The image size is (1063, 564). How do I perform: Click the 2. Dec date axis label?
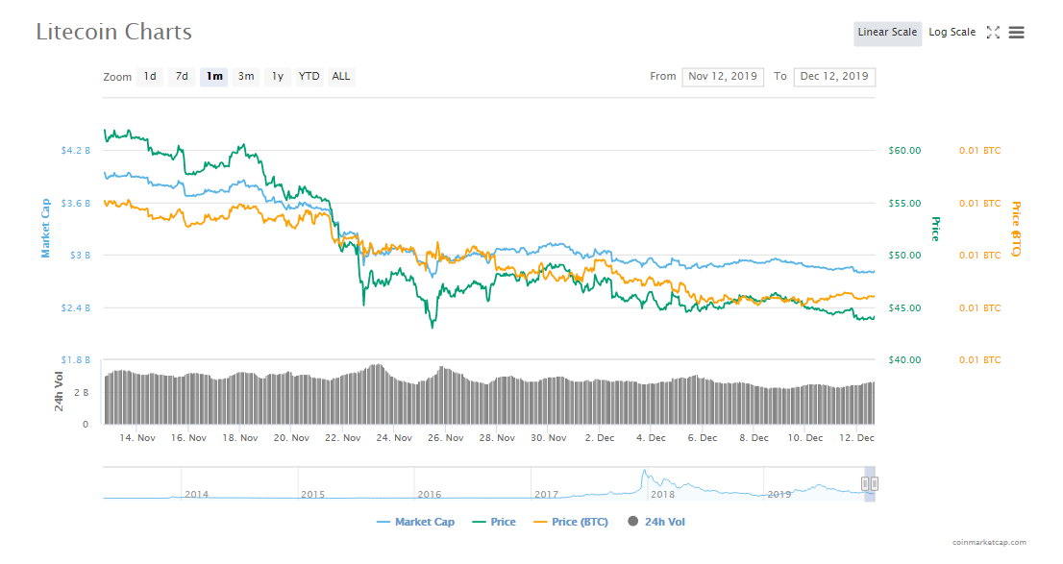pyautogui.click(x=600, y=438)
